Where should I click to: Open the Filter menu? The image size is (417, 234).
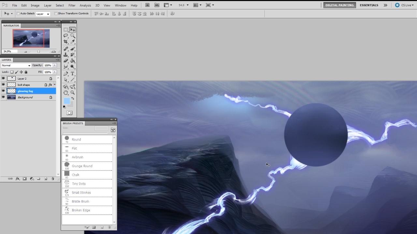(72, 6)
